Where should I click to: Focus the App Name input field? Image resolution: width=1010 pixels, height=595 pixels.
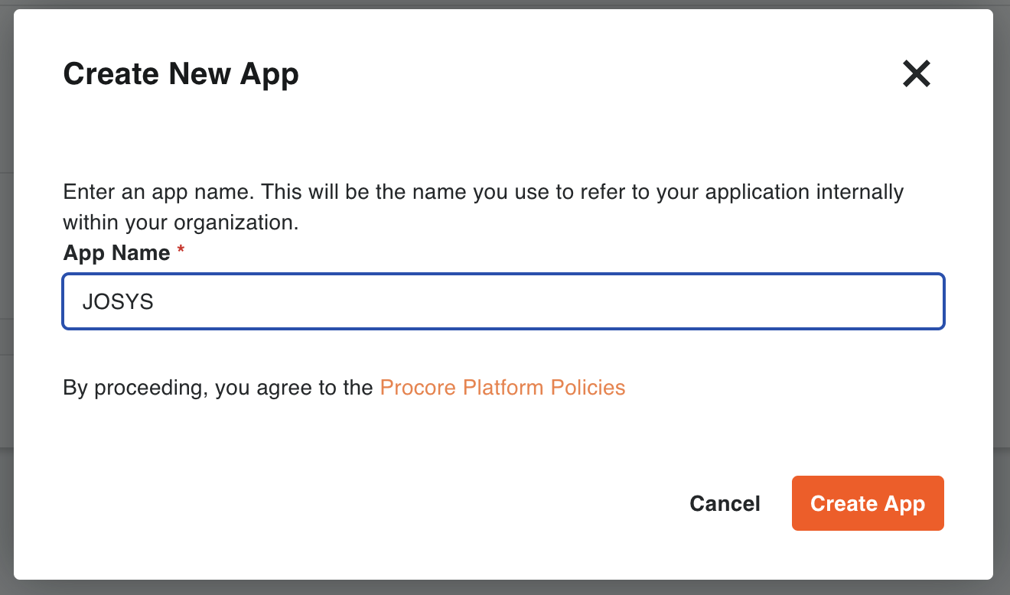(503, 302)
